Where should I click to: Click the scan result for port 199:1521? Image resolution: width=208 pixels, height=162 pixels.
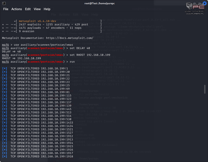(x=38, y=129)
